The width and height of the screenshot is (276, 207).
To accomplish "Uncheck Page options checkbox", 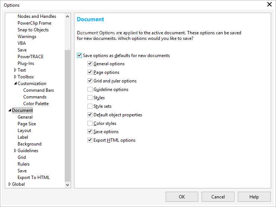I will pos(90,72).
